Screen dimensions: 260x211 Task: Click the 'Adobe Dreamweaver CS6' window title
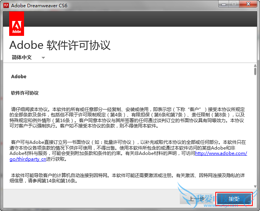(x=39, y=6)
